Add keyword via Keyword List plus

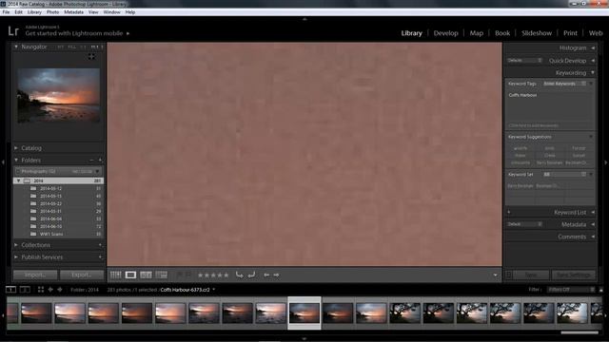[x=509, y=212]
